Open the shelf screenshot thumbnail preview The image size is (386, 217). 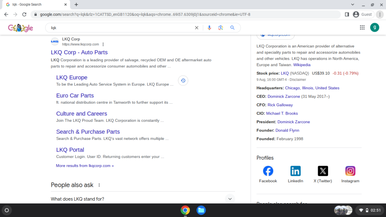343,210
